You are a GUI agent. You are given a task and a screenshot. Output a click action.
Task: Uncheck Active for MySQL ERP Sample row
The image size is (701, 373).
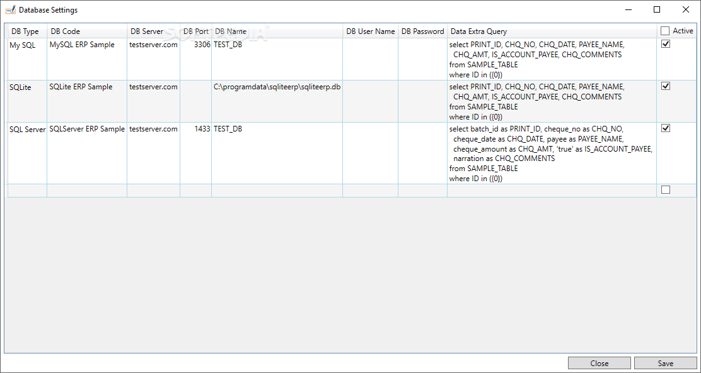(666, 44)
